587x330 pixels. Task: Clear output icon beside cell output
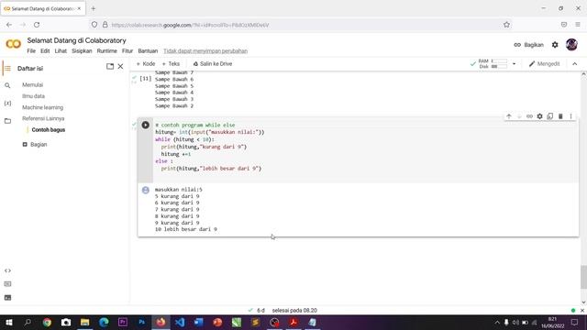tap(146, 191)
